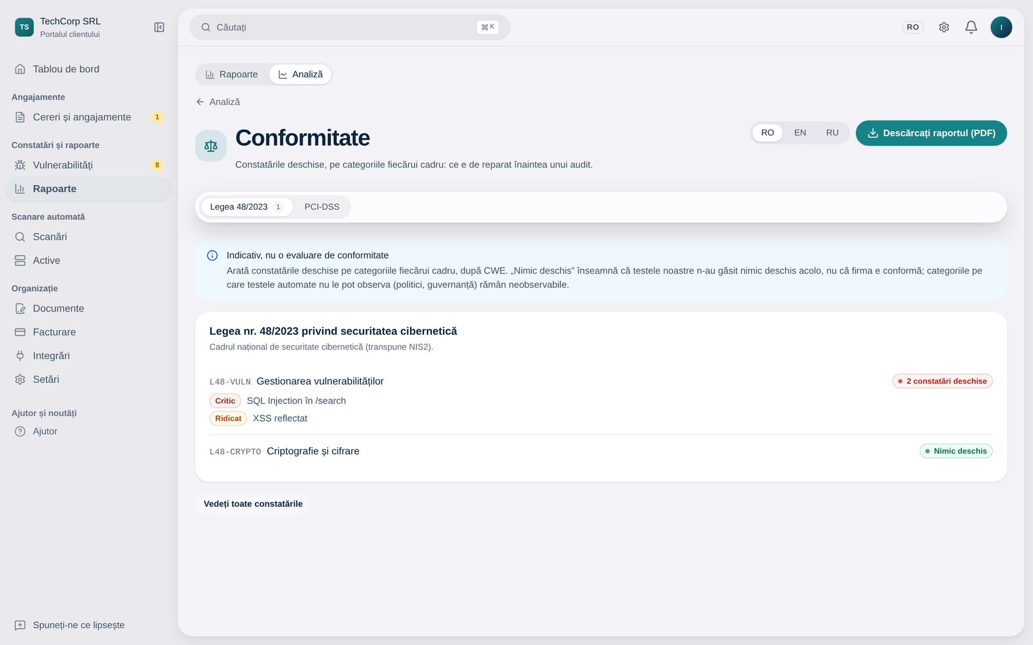Screen dimensions: 1033x645
Task: Click Vedeți toate constatările button
Action: tap(253, 504)
